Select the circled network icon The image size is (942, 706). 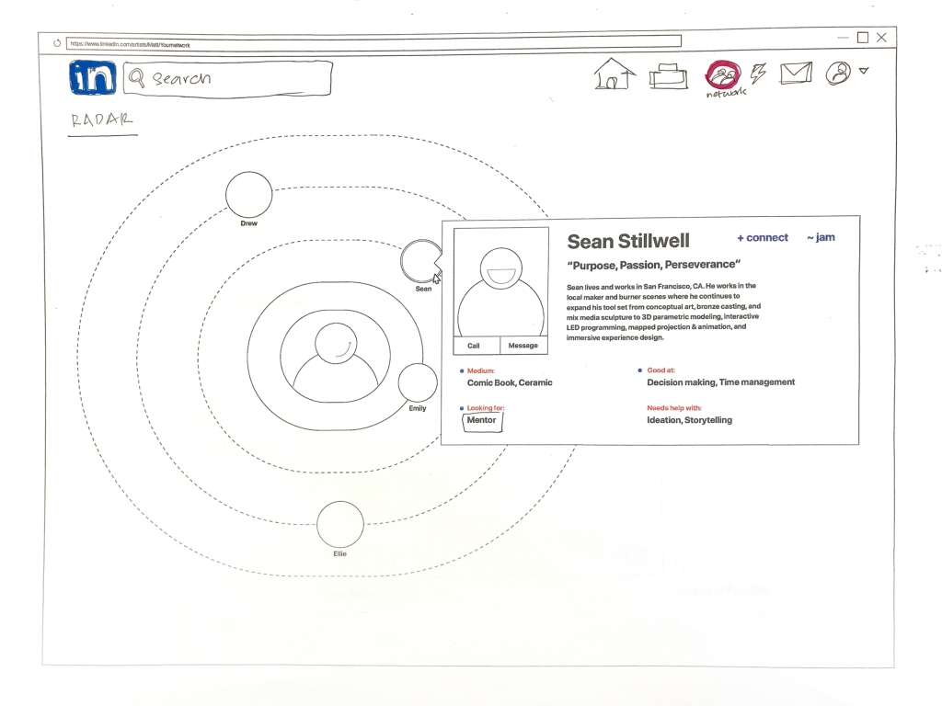point(724,74)
